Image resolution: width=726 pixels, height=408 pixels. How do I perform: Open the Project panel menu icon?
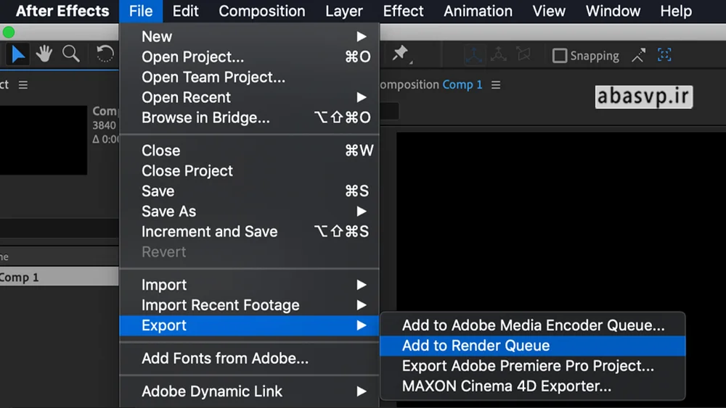click(23, 85)
